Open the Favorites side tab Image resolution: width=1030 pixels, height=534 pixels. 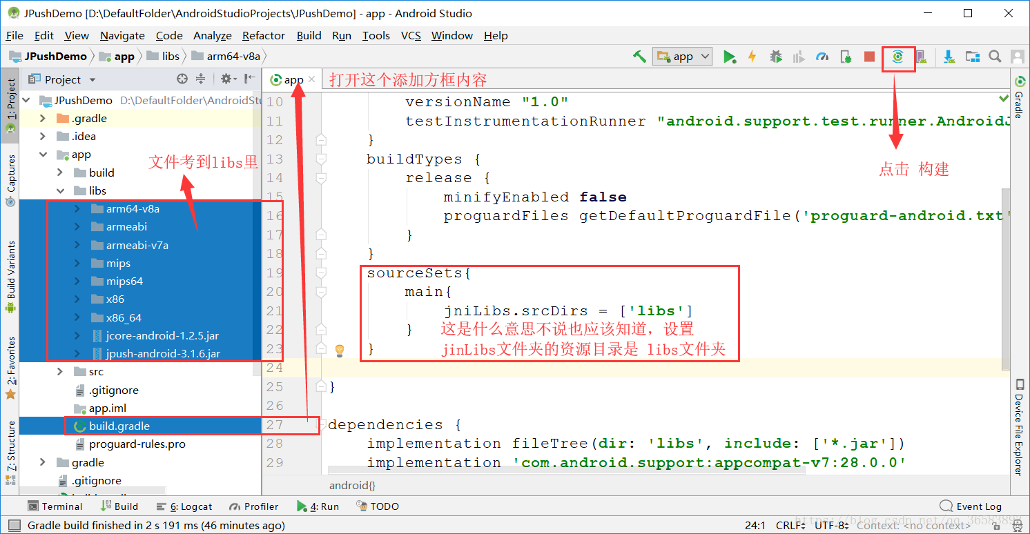click(x=10, y=367)
